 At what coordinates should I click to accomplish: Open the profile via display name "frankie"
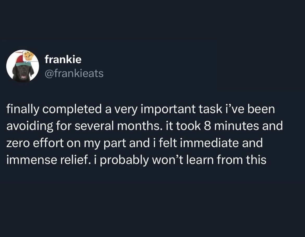[x=63, y=60]
